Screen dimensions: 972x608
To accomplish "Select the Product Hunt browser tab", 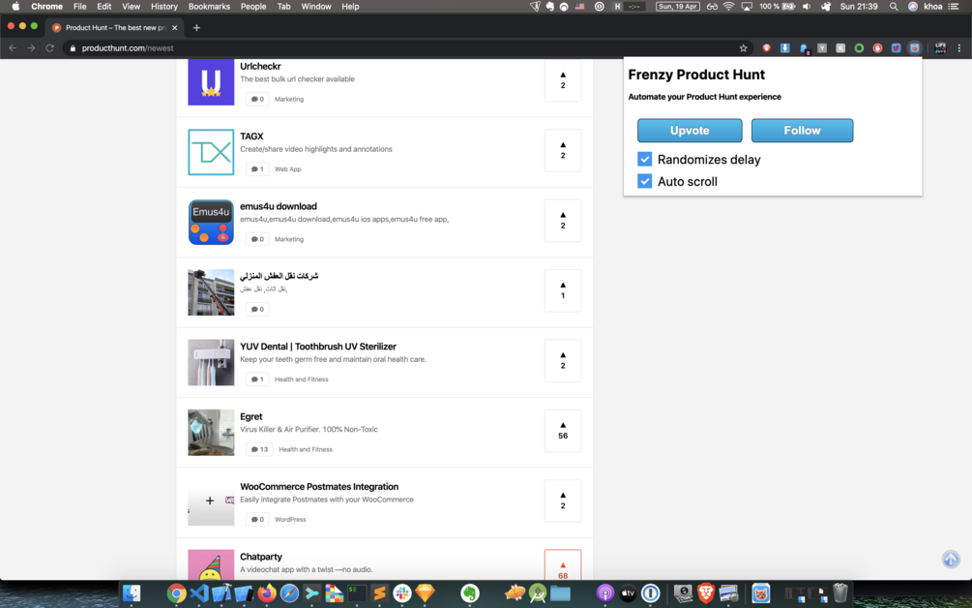I will (115, 27).
